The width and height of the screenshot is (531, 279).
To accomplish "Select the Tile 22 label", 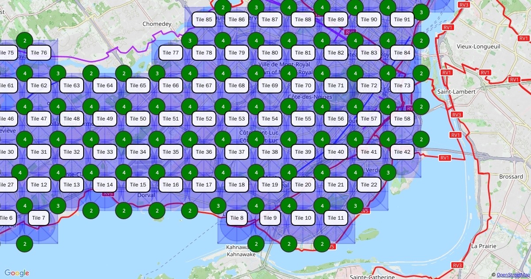I will click(x=369, y=185).
